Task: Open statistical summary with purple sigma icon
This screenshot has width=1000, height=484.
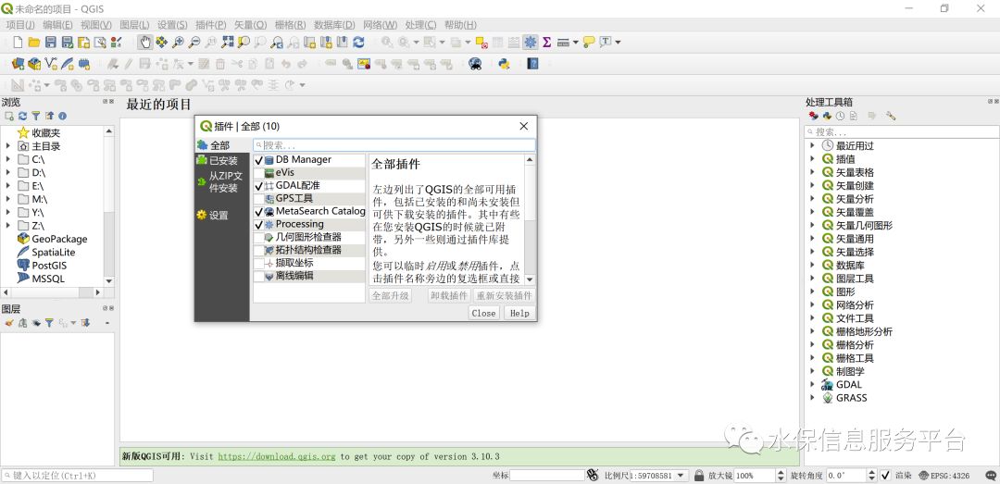Action: pyautogui.click(x=546, y=43)
